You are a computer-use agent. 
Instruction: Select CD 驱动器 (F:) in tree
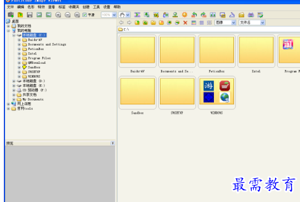34,90
